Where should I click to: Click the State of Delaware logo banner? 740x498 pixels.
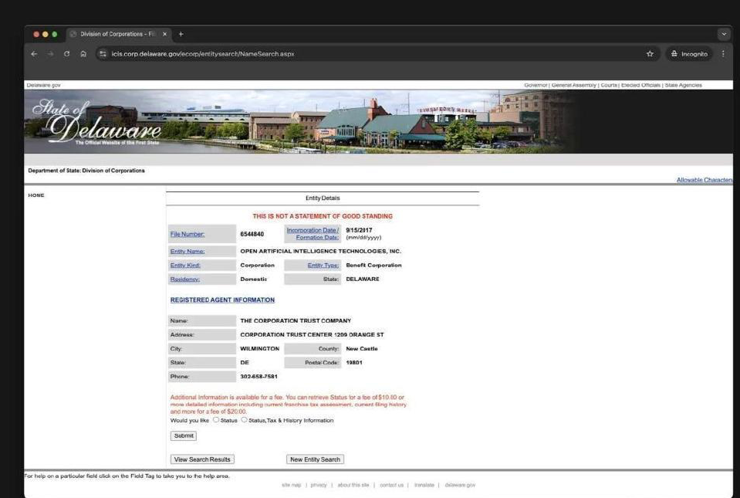click(96, 121)
